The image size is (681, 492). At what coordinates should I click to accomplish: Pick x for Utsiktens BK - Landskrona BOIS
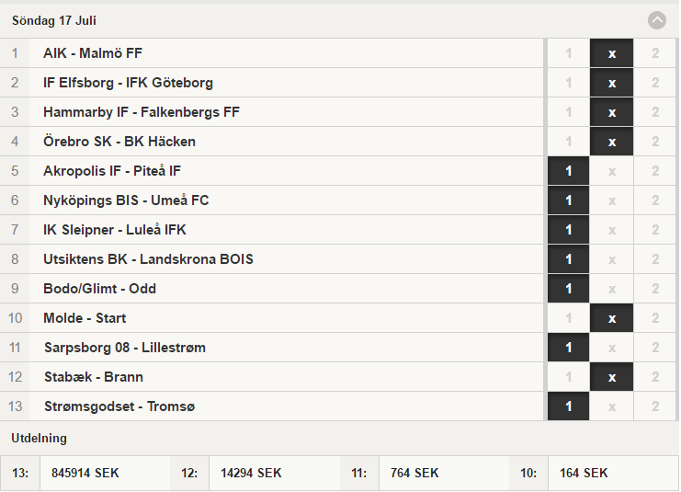click(x=611, y=259)
